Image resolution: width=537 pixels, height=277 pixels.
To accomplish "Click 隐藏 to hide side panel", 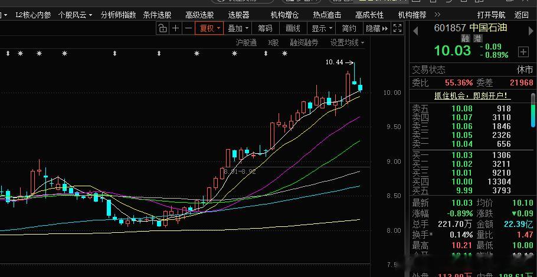I will [376, 28].
